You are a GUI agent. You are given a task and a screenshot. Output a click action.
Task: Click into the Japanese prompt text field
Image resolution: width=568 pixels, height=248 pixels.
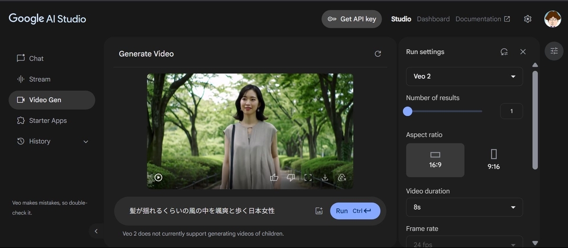pos(218,211)
